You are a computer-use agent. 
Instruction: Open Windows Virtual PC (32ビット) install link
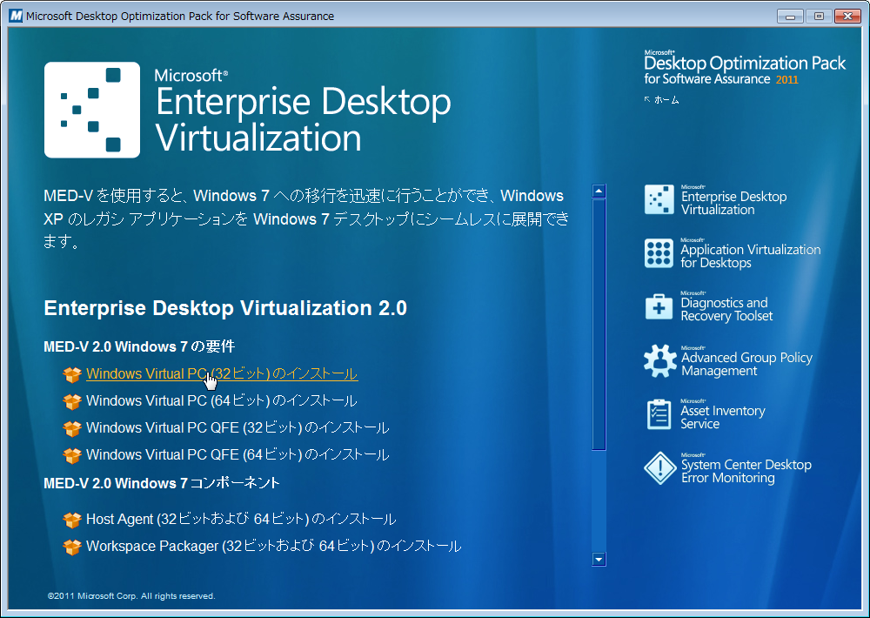pos(221,374)
